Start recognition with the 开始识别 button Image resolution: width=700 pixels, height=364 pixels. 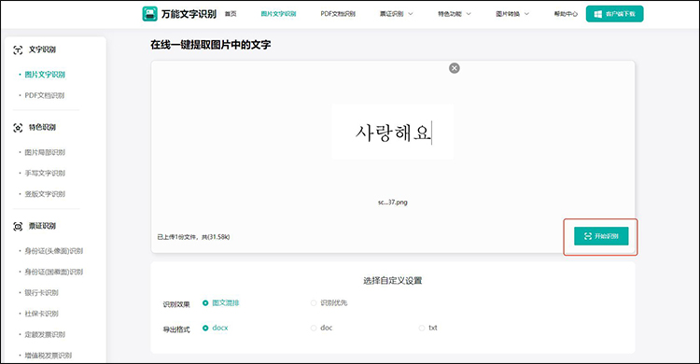click(x=601, y=236)
